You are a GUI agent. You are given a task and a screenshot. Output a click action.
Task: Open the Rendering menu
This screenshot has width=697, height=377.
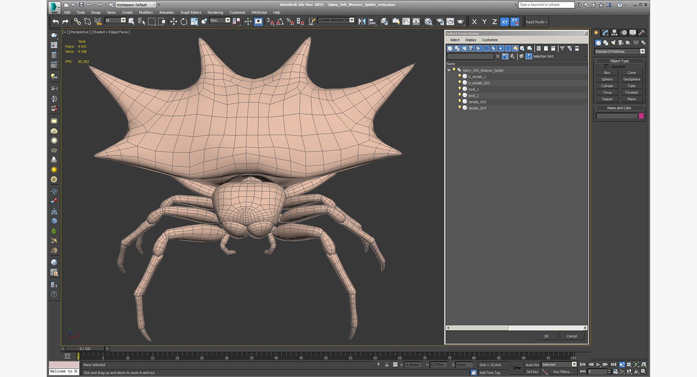pyautogui.click(x=215, y=12)
